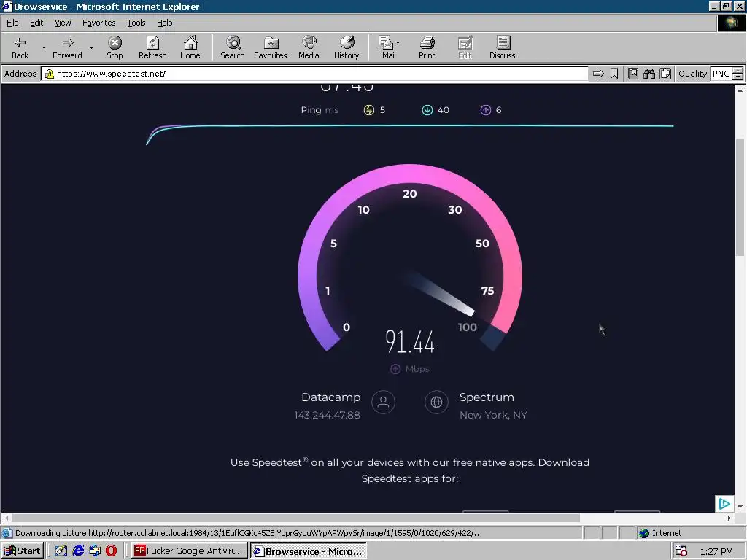Click the vertical scrollbar thumb
Screen dimensions: 747x560
point(740,198)
